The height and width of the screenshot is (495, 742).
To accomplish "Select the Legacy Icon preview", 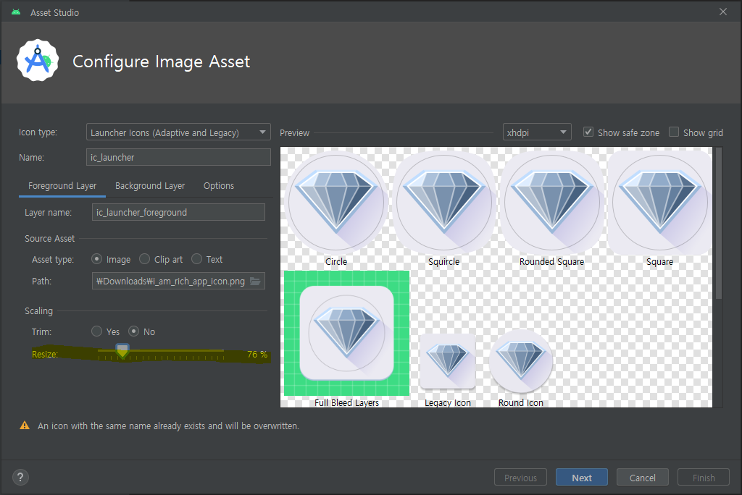I will (447, 361).
